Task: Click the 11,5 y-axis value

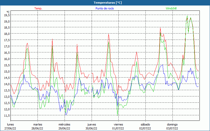Action: tap(7, 115)
